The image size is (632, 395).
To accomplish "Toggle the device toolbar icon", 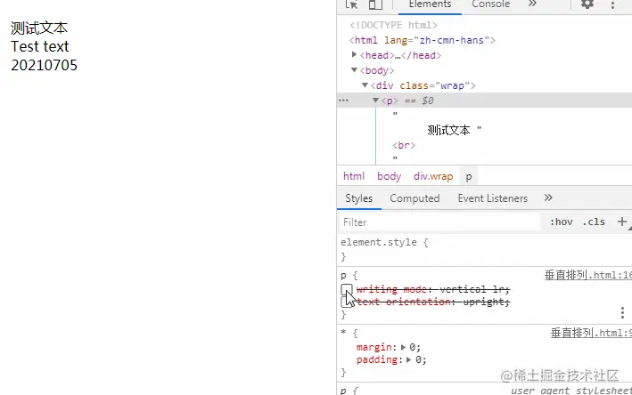I will tap(375, 4).
